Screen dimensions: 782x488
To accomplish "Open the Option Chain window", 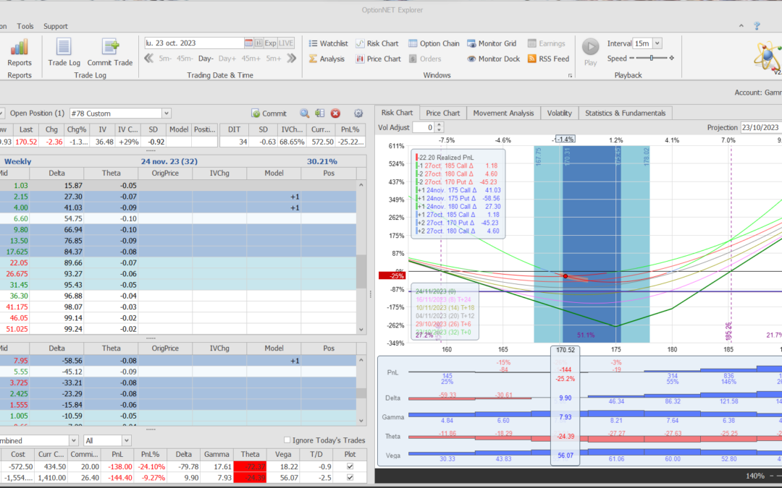I will (434, 43).
